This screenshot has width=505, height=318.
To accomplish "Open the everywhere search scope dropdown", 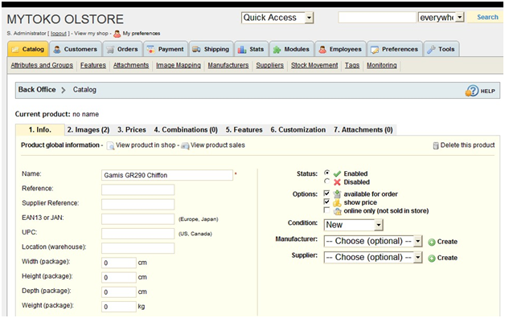I will (441, 18).
